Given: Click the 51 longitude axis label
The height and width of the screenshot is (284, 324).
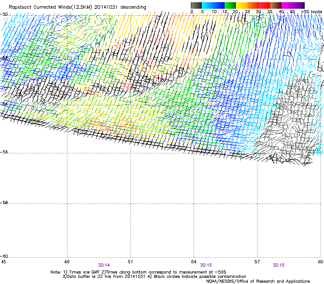Looking at the screenshot, I should (x=130, y=262).
